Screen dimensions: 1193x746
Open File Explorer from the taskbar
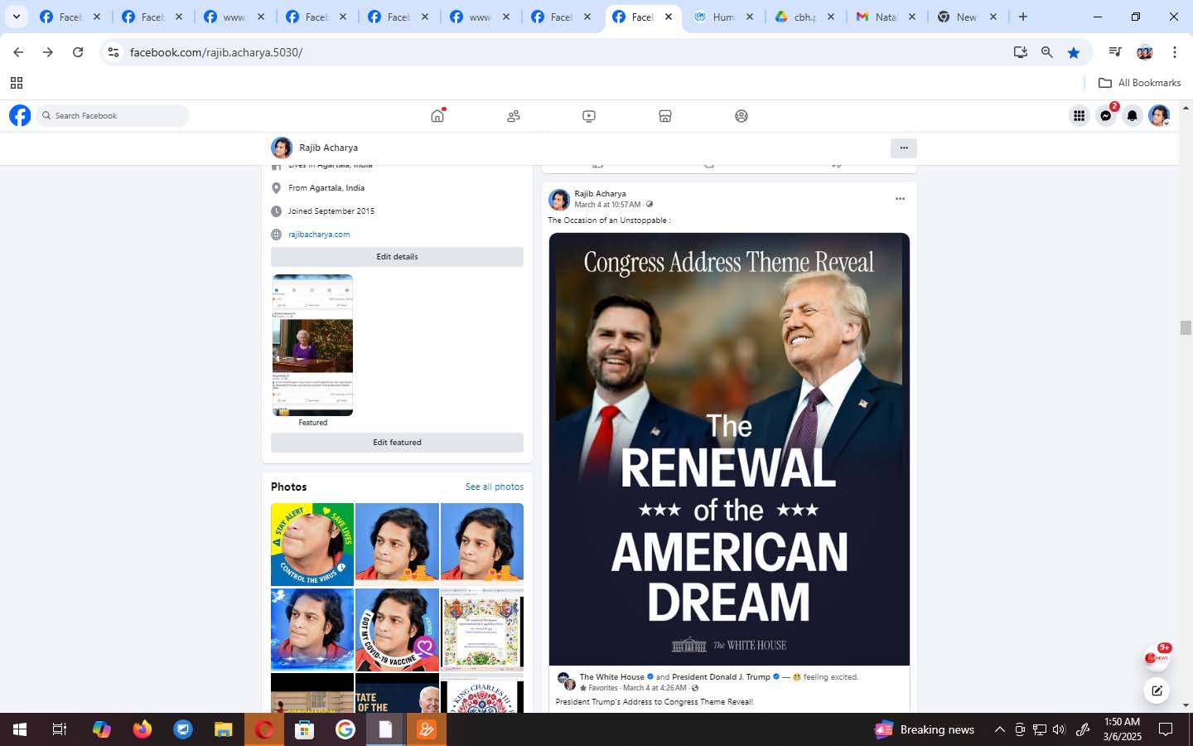click(224, 729)
